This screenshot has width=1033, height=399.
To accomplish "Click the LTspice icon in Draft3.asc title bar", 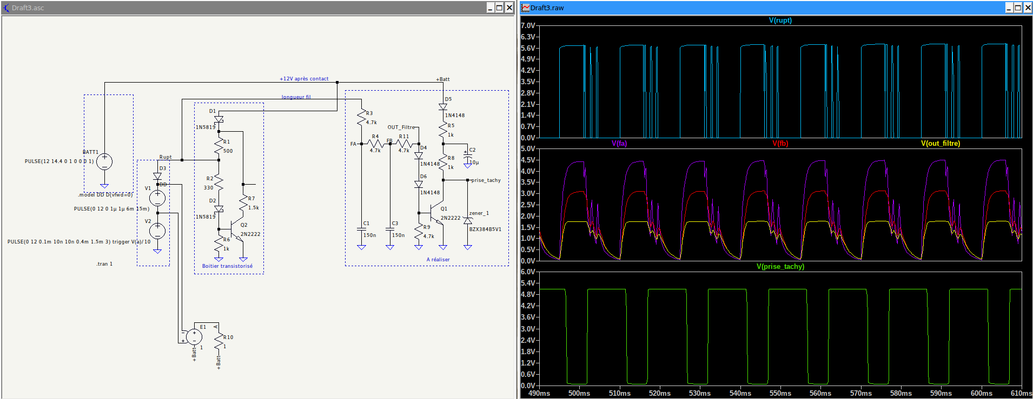I will [x=6, y=8].
